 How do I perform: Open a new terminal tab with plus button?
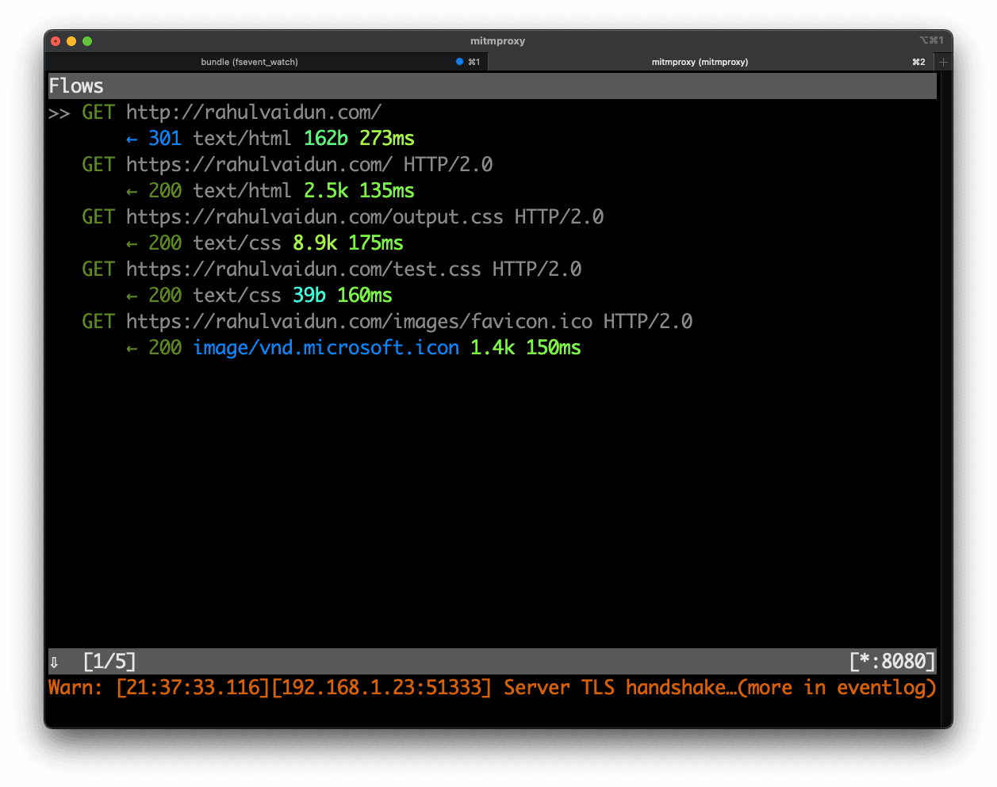click(x=943, y=62)
